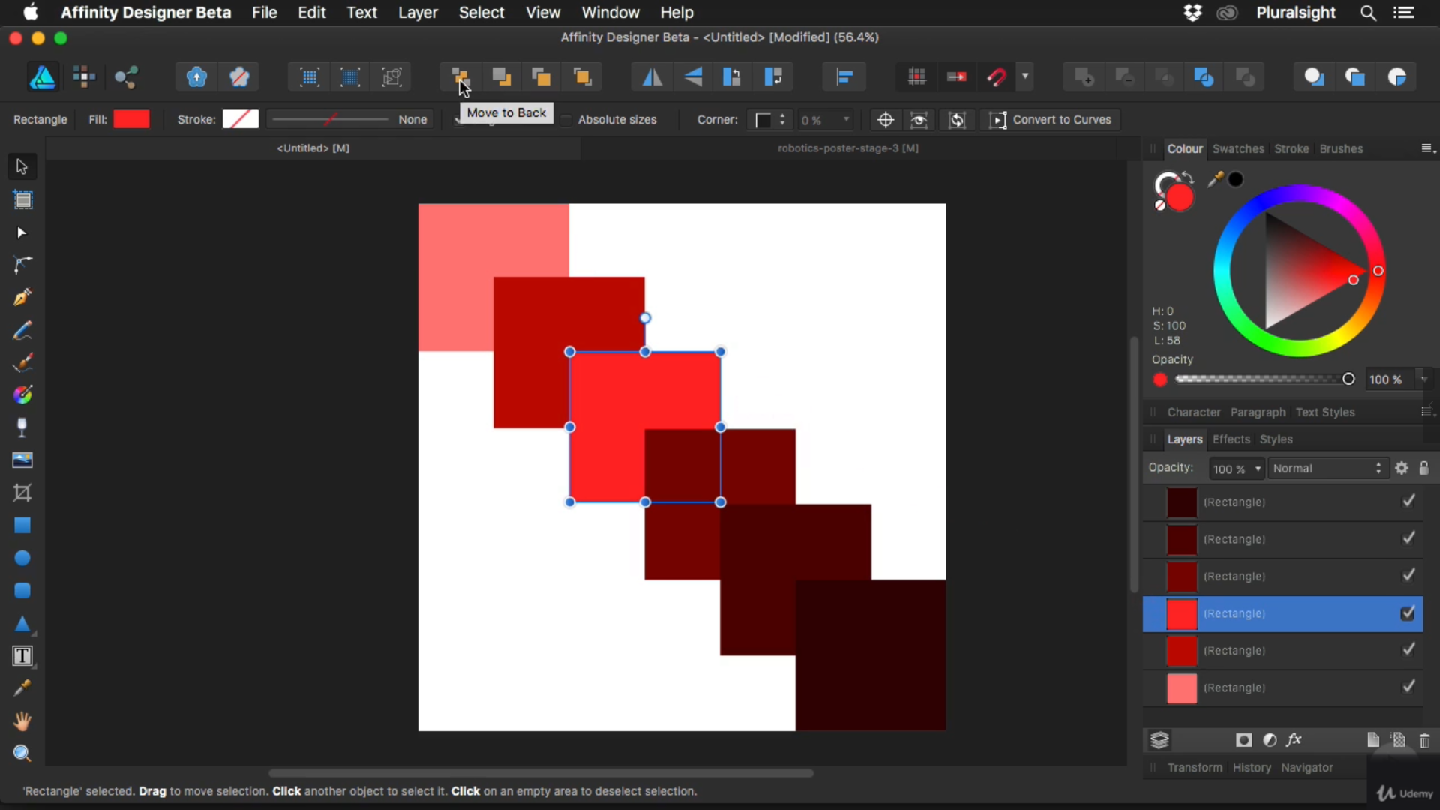Screen dimensions: 1440x810
Task: Open the Transform panel
Action: [x=1195, y=768]
